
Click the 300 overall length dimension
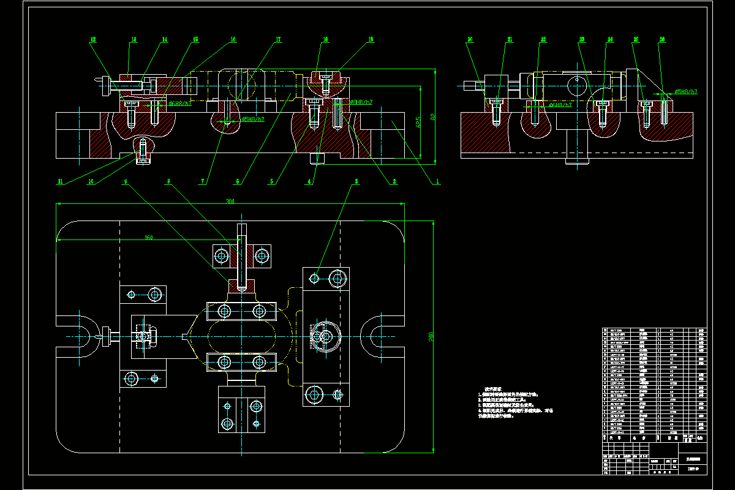(x=230, y=202)
